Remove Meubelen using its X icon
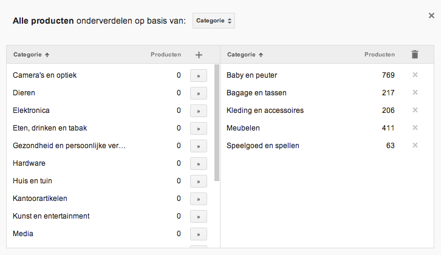The height and width of the screenshot is (255, 441). pyautogui.click(x=415, y=127)
